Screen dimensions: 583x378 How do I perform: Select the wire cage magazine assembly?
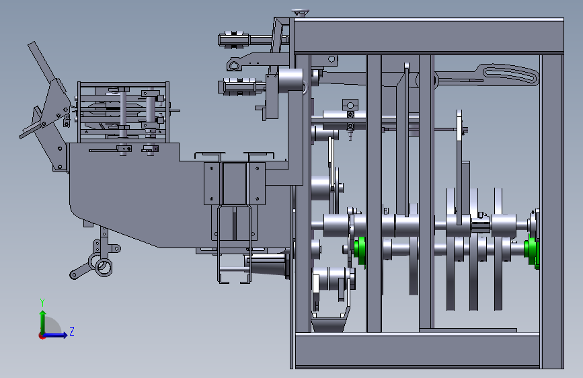point(124,112)
